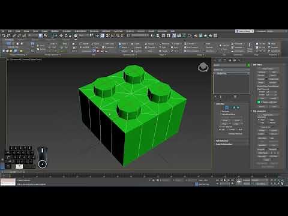Viewport: 288px width, 216px height.
Task: Click Chamfer in Edit Edges rollout
Action: 261,79
